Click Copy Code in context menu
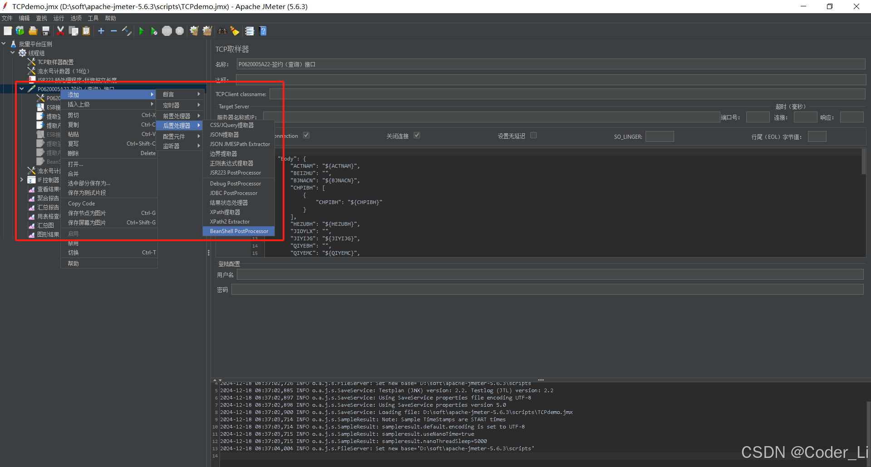The width and height of the screenshot is (871, 467). [109, 204]
